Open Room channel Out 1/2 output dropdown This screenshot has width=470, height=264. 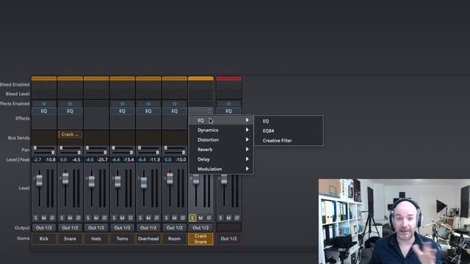click(x=175, y=228)
